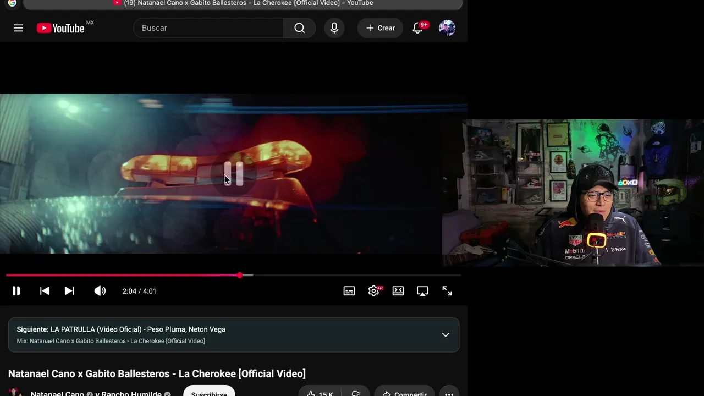This screenshot has width=704, height=396.
Task: Share the video with Compartir
Action: point(404,392)
